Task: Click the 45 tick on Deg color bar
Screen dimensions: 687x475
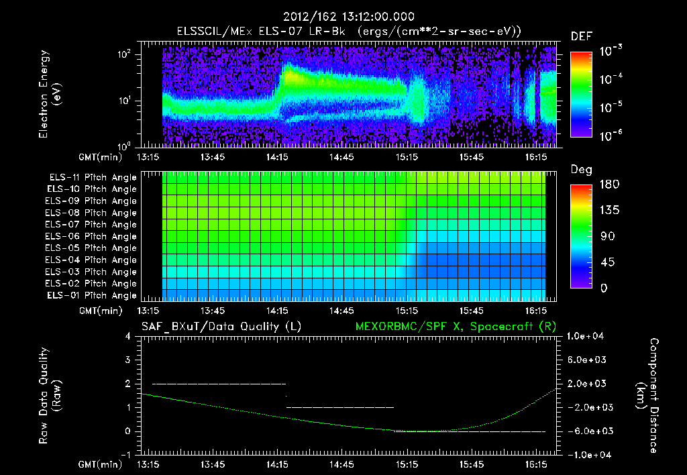Action: pyautogui.click(x=608, y=262)
